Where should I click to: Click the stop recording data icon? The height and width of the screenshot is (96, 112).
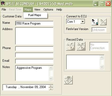[81, 46]
